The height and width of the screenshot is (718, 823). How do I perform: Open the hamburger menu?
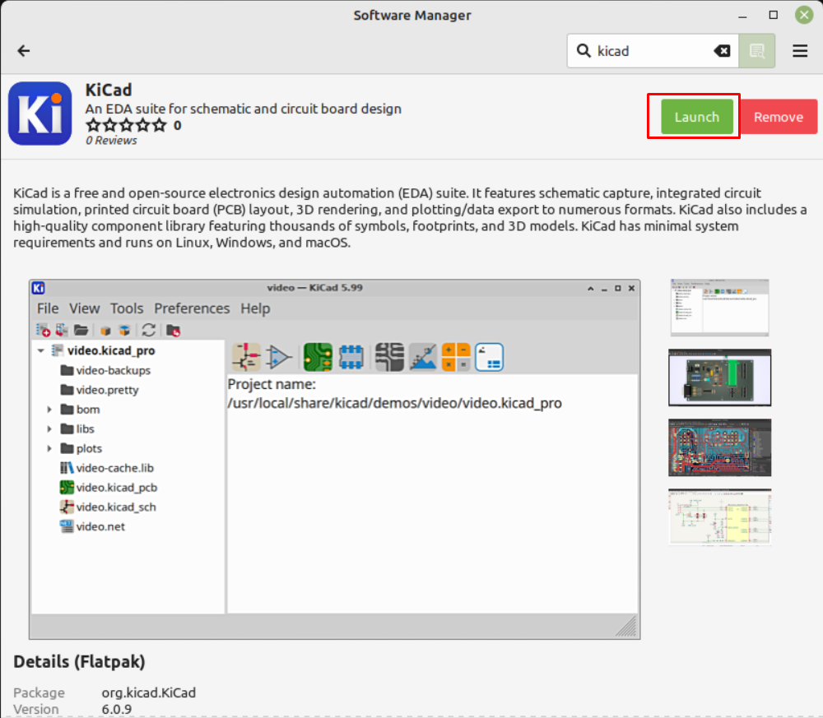coord(799,51)
